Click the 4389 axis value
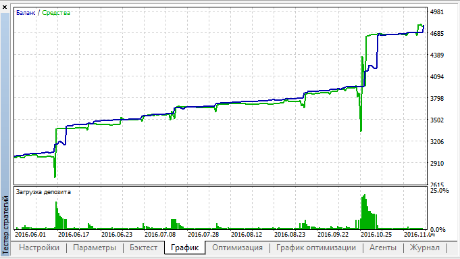Screen dimensions: 460x259 [x=437, y=55]
